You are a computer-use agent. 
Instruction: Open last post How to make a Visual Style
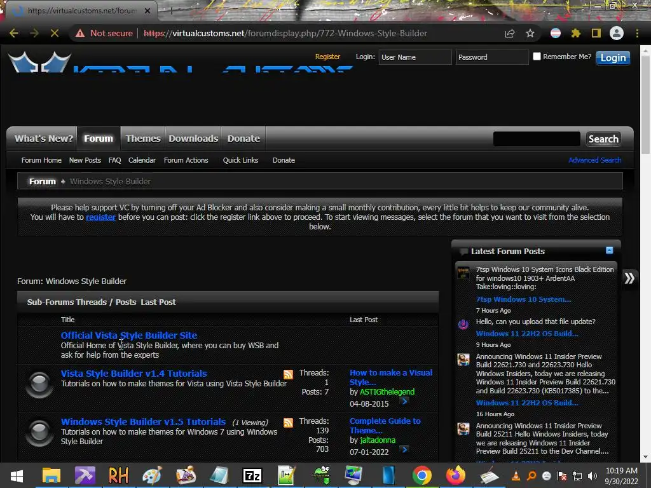pyautogui.click(x=391, y=377)
